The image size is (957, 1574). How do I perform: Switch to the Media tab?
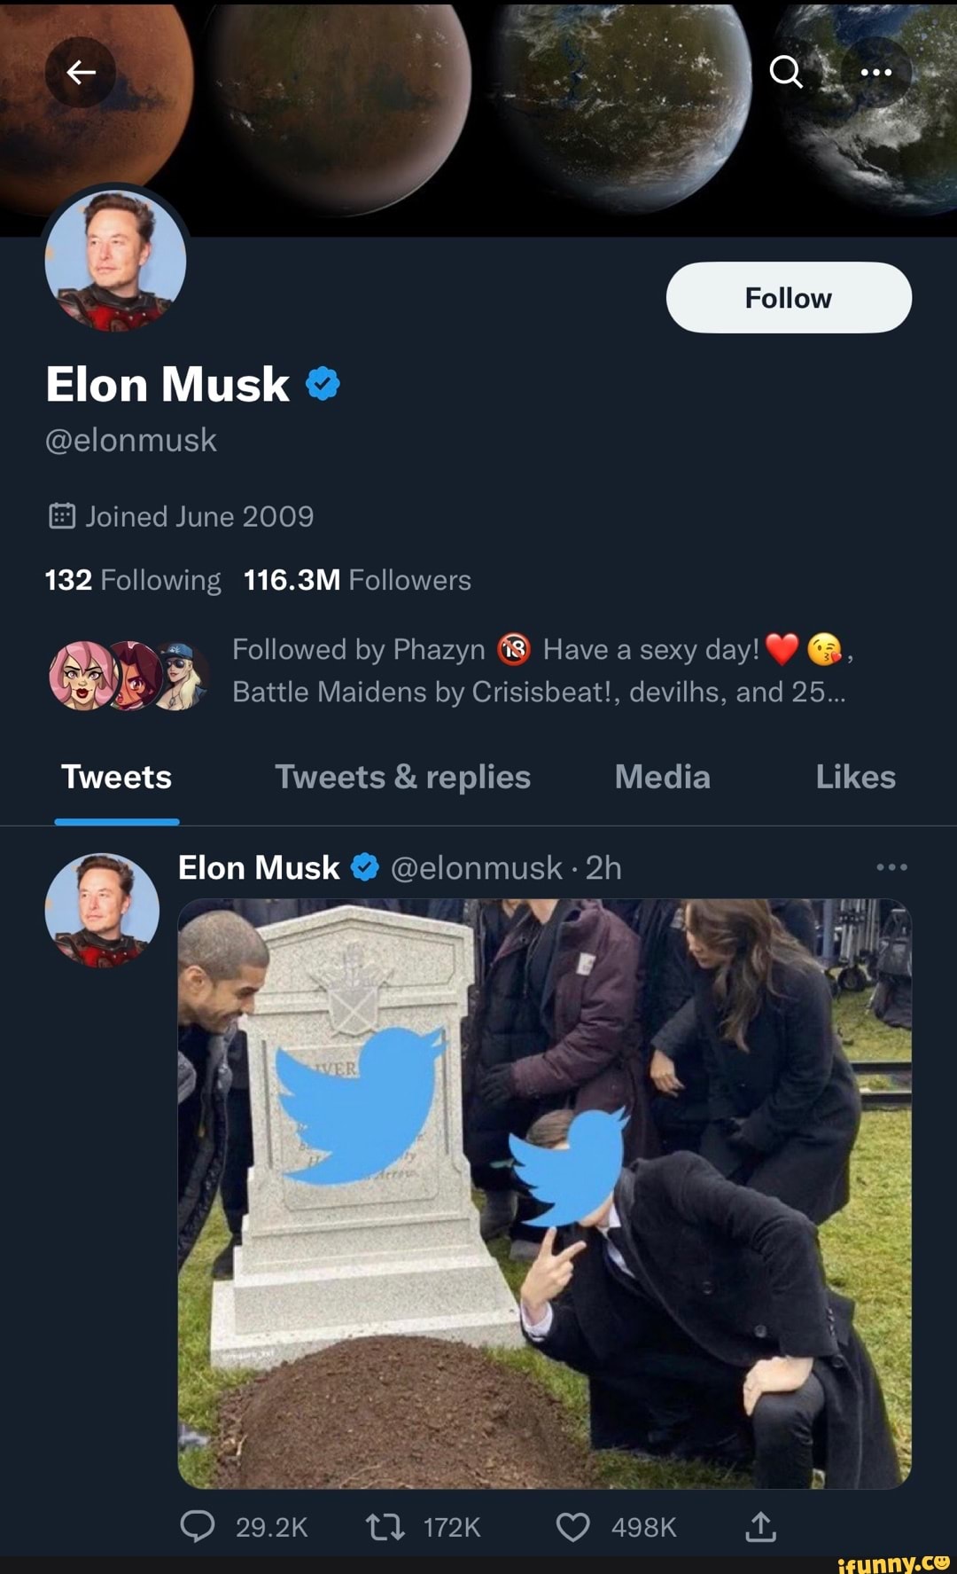662,777
